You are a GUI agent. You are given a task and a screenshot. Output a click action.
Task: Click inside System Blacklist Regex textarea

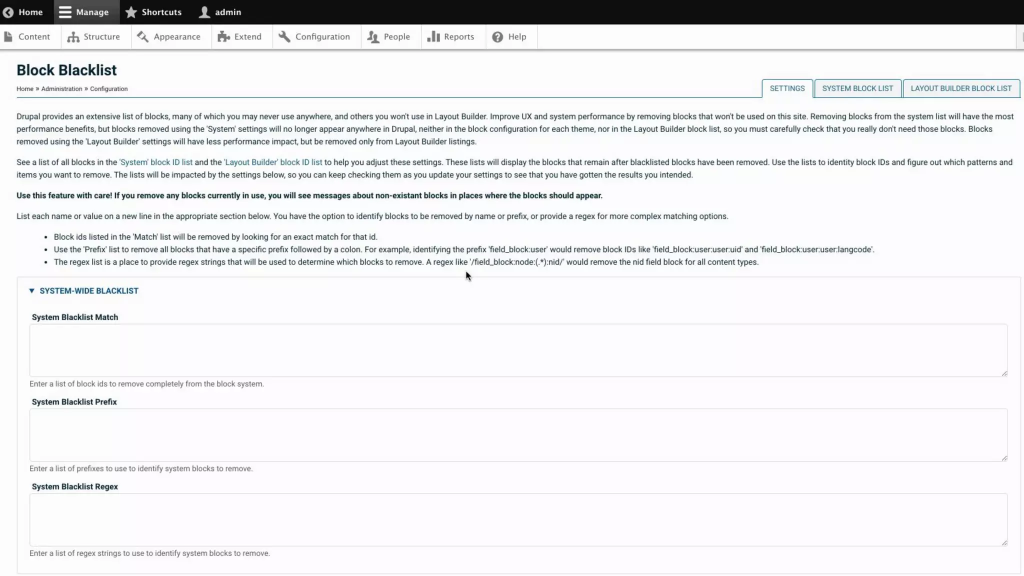point(518,519)
